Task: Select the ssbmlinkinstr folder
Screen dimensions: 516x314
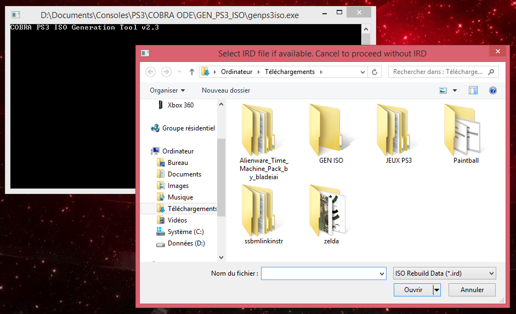Action: coord(264,215)
